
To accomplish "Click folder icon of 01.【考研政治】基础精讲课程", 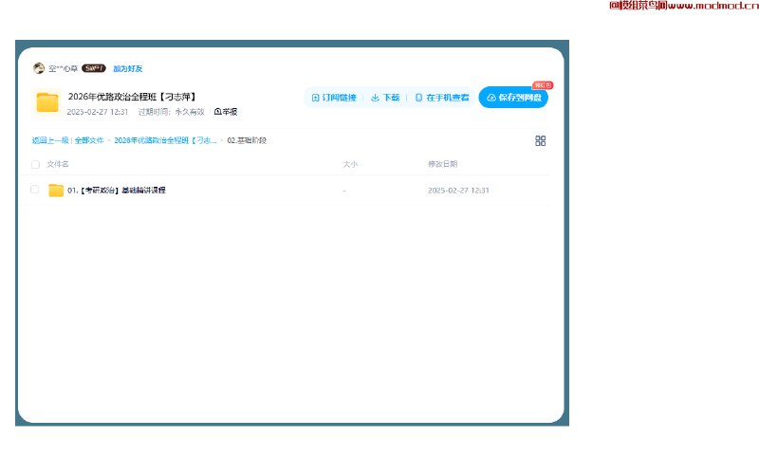I will [56, 190].
